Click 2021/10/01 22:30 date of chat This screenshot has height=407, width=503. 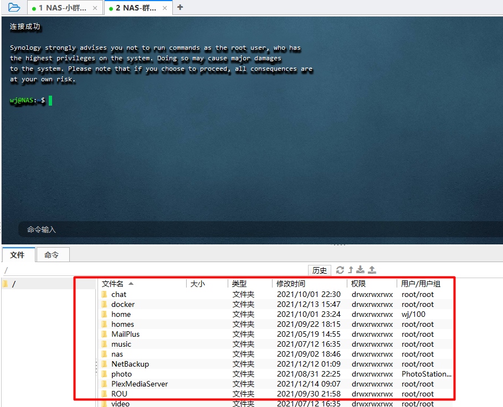point(309,294)
